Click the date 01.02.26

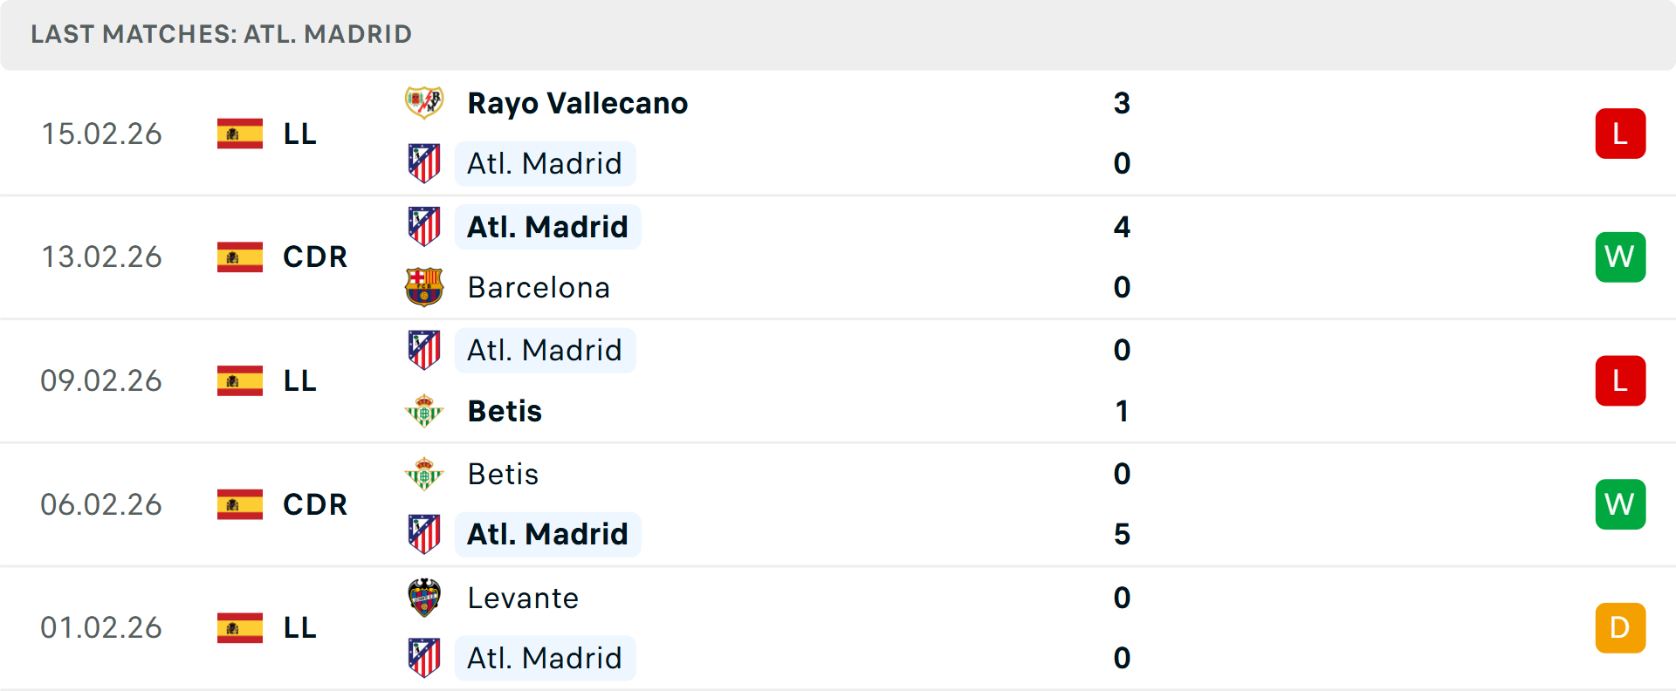101,627
